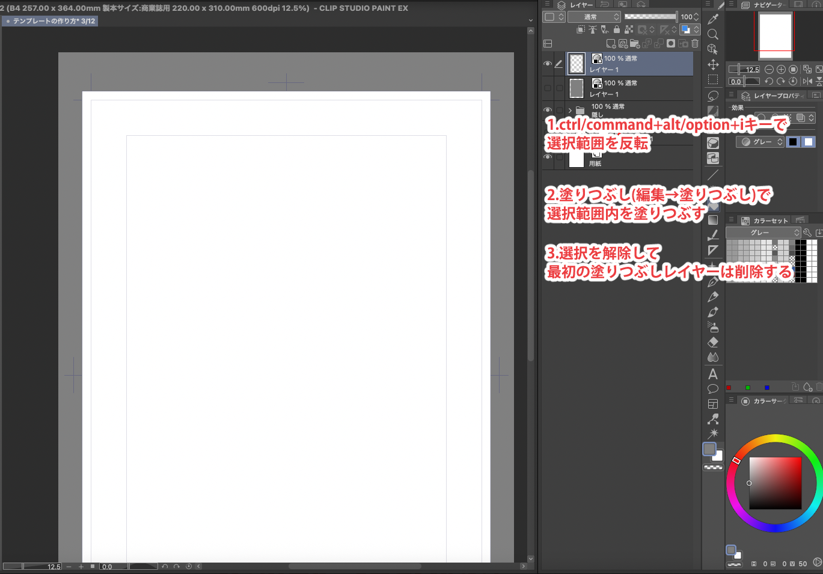823x574 pixels.
Task: Click navigator zoom out minus button
Action: click(x=769, y=70)
